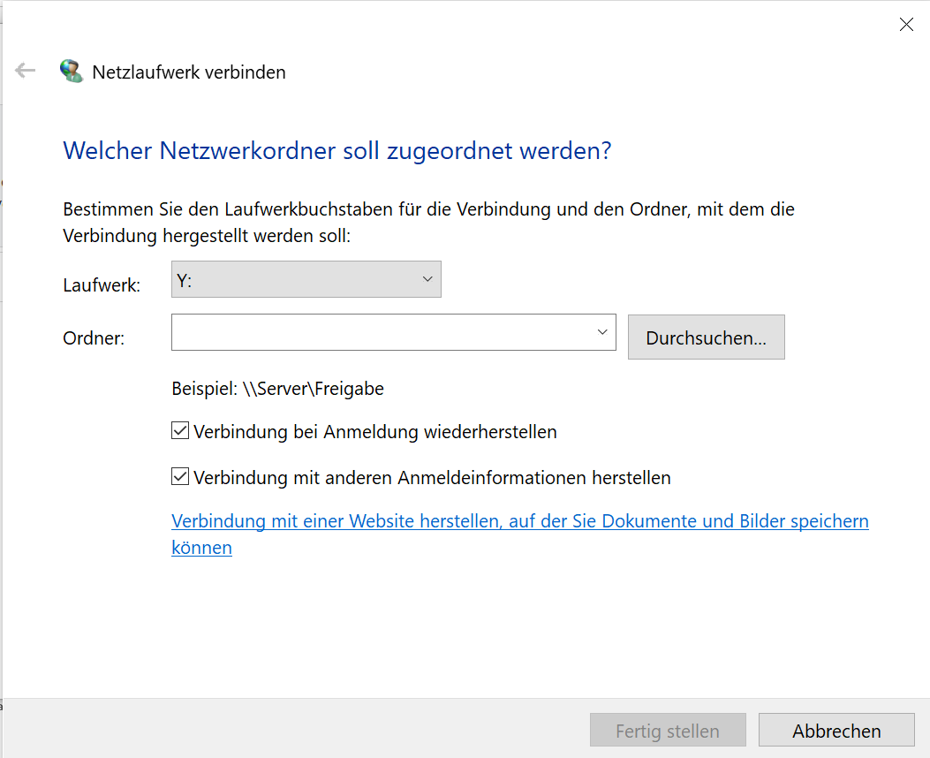930x758 pixels.
Task: Close the dialog with the X button
Action: pos(905,25)
